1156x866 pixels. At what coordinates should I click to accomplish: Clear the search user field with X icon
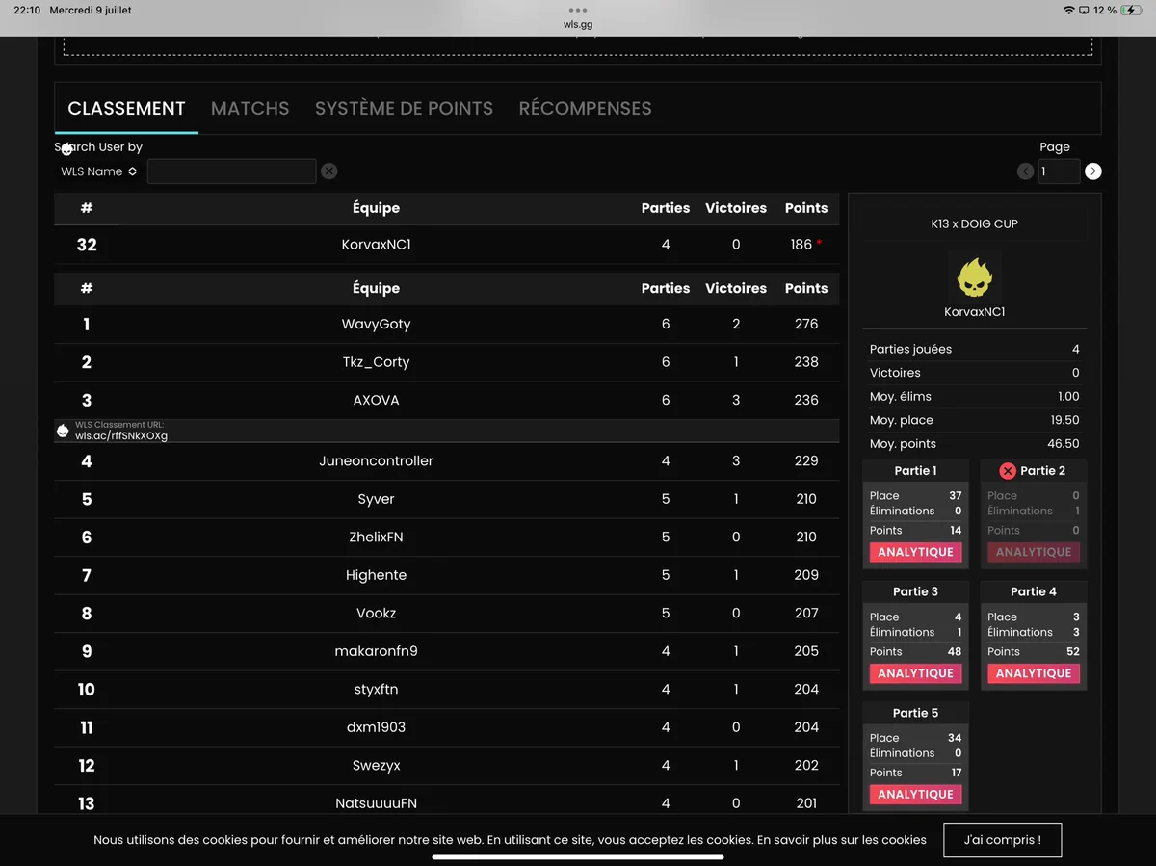329,171
